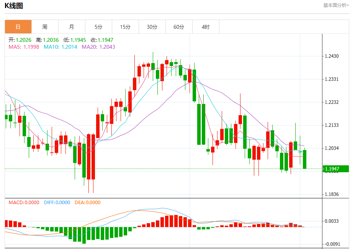Switch to the 周 weekly tab
The height and width of the screenshot is (249, 350).
click(45, 27)
